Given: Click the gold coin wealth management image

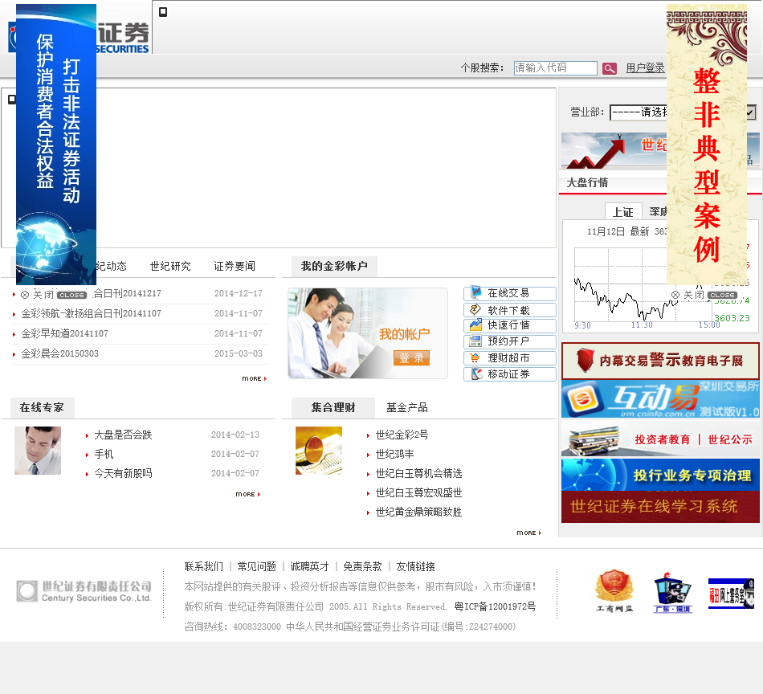Looking at the screenshot, I should coord(319,451).
